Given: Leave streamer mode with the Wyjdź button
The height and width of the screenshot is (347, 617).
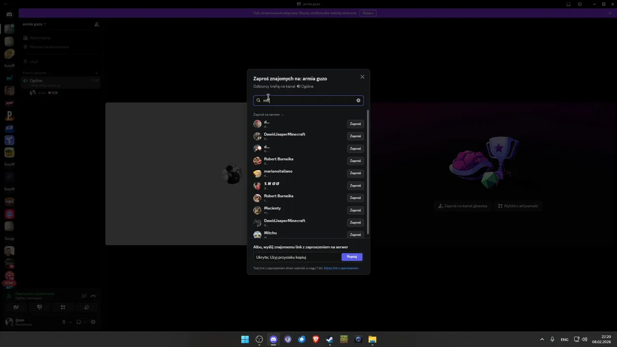Looking at the screenshot, I should [368, 13].
